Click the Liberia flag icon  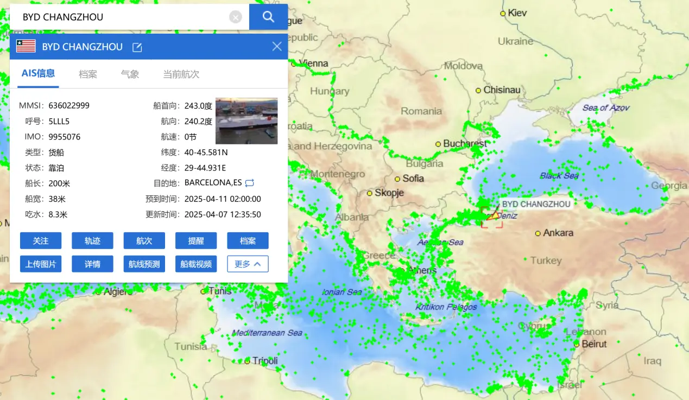pos(26,46)
